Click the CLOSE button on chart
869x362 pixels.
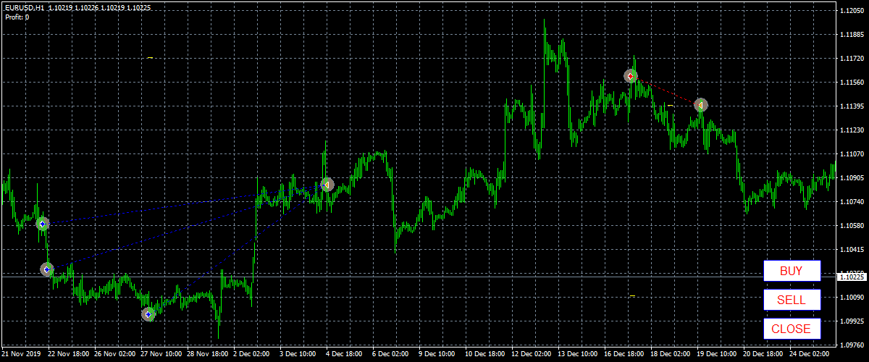click(x=792, y=329)
